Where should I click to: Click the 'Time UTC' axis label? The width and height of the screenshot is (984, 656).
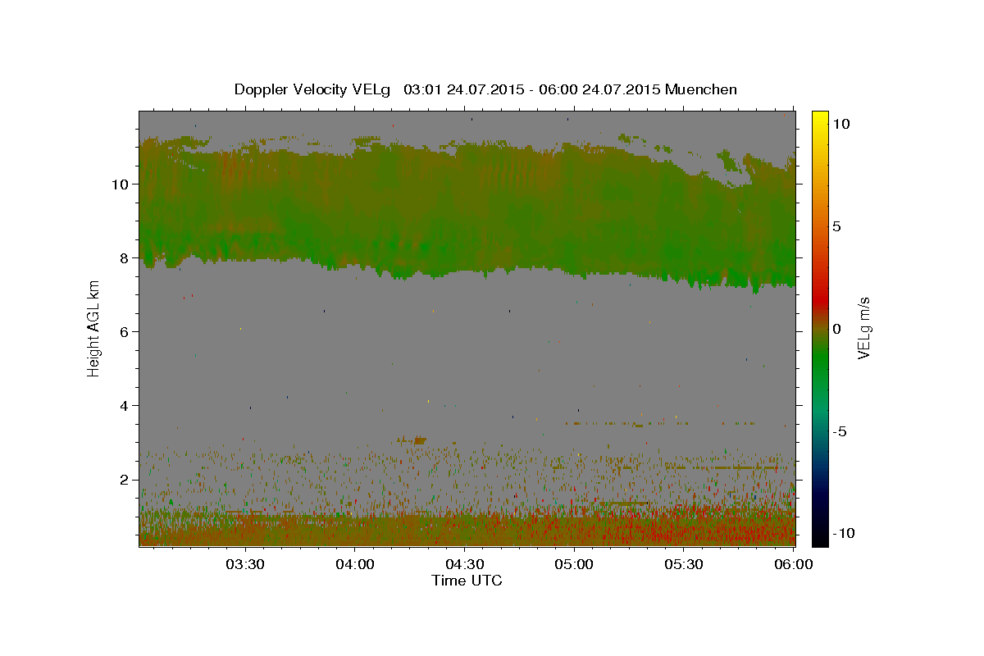[x=467, y=581]
